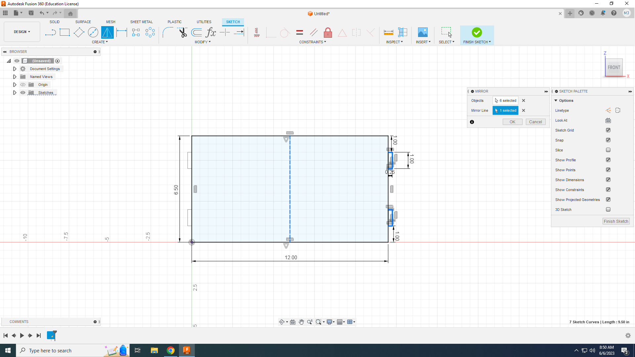Expand the Origin folder in browser

coord(15,85)
